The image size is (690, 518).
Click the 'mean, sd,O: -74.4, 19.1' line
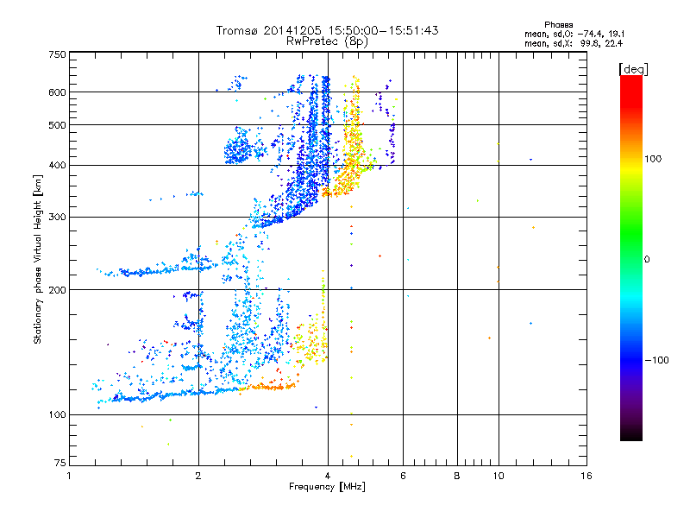click(x=574, y=34)
